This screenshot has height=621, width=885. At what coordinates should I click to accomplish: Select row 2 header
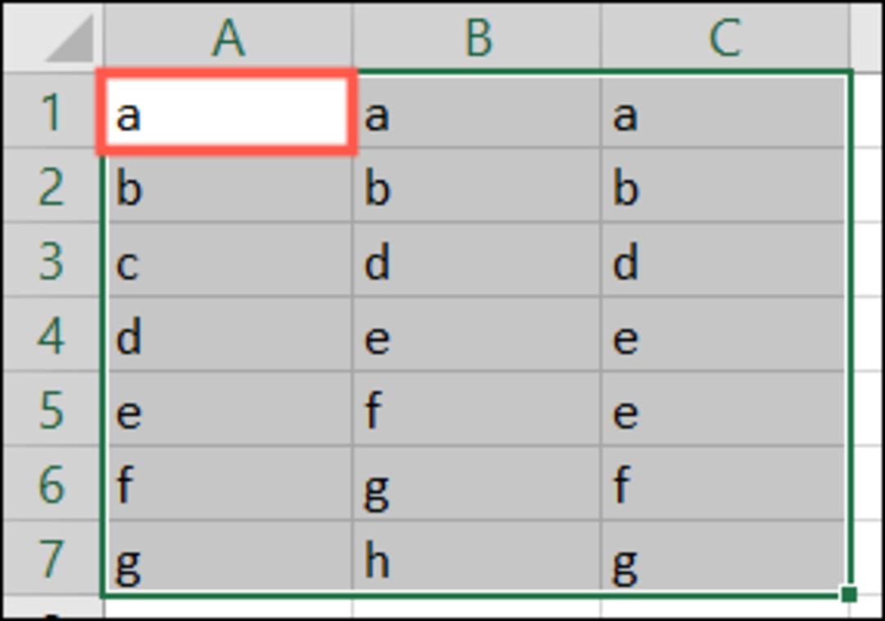[x=52, y=186]
